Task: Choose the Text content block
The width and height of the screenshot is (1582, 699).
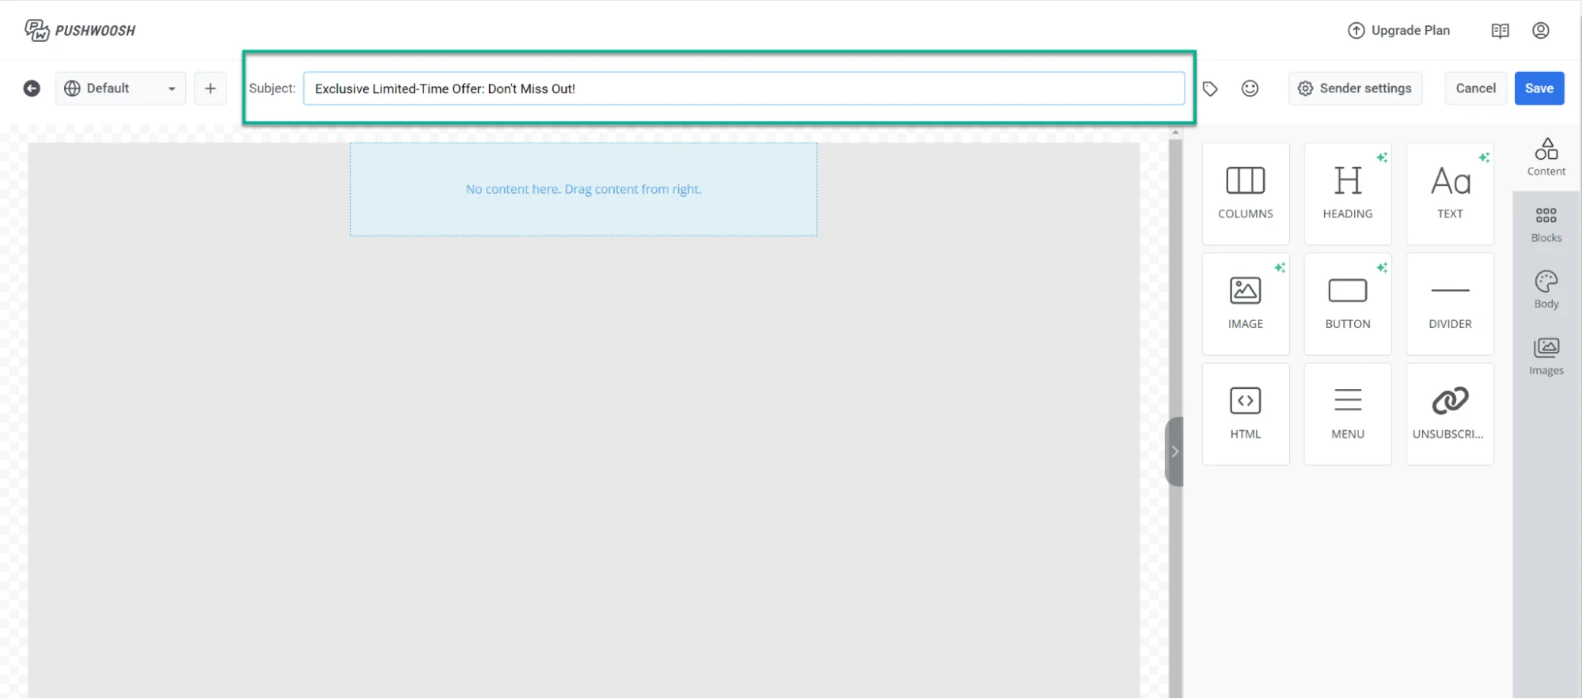Action: [x=1449, y=193]
